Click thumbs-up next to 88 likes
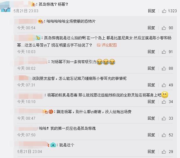Viewport: 180px width, 158px height. point(164,68)
